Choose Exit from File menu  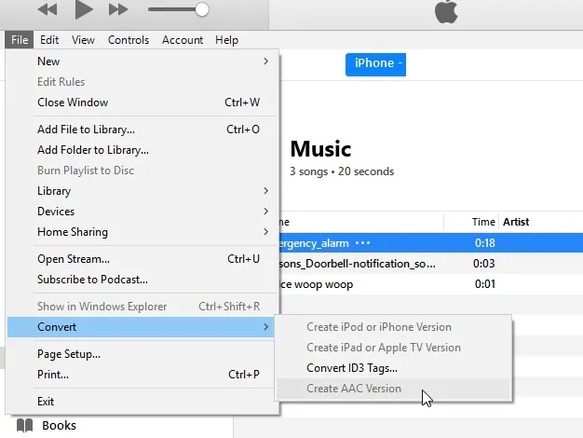tap(142, 402)
